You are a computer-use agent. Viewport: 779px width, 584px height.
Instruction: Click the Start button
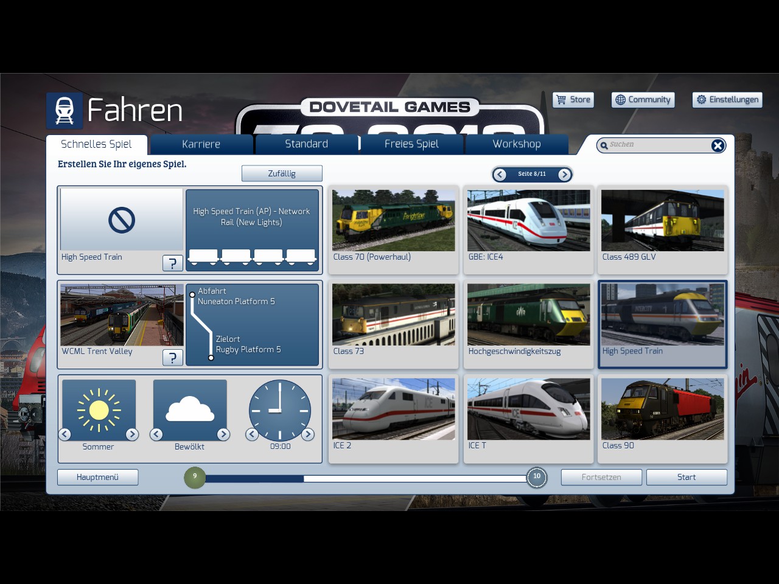click(686, 478)
